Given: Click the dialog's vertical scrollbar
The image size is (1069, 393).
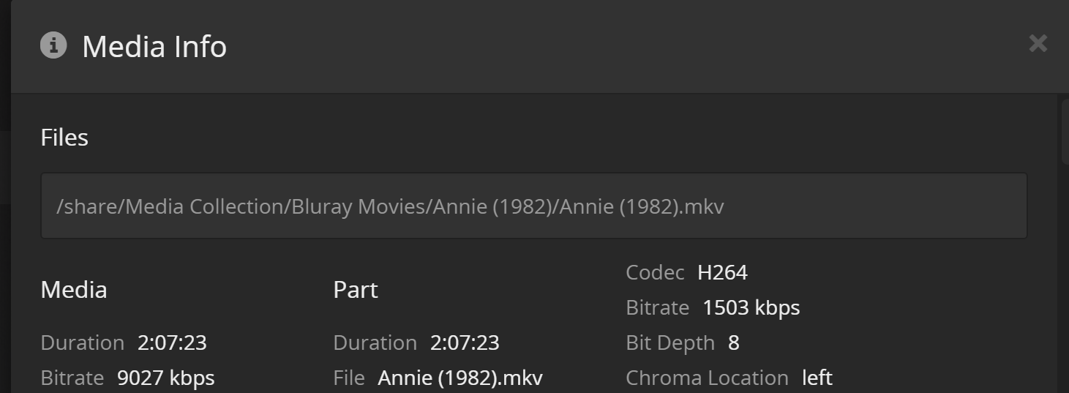Looking at the screenshot, I should click(x=1065, y=132).
